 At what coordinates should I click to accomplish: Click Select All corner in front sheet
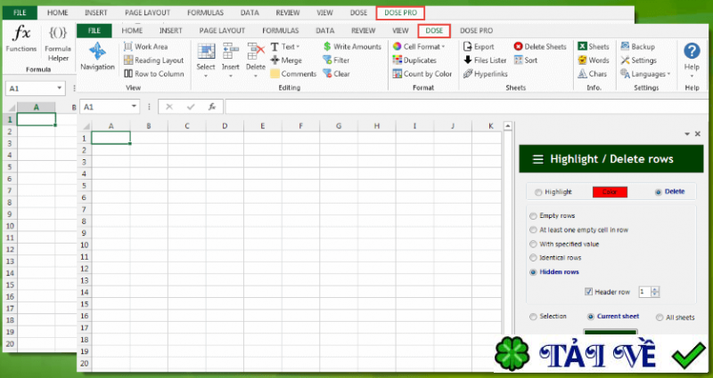85,126
